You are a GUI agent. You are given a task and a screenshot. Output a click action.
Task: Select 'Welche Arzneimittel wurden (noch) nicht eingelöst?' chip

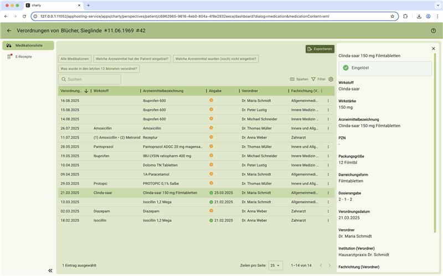215,59
